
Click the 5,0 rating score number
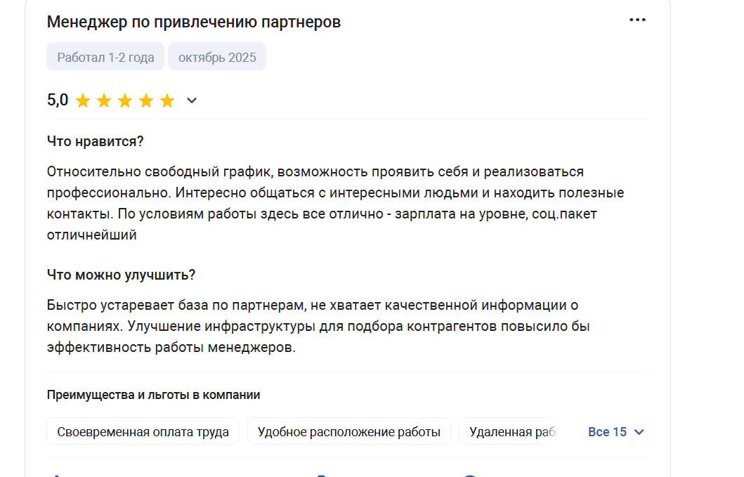(x=58, y=100)
